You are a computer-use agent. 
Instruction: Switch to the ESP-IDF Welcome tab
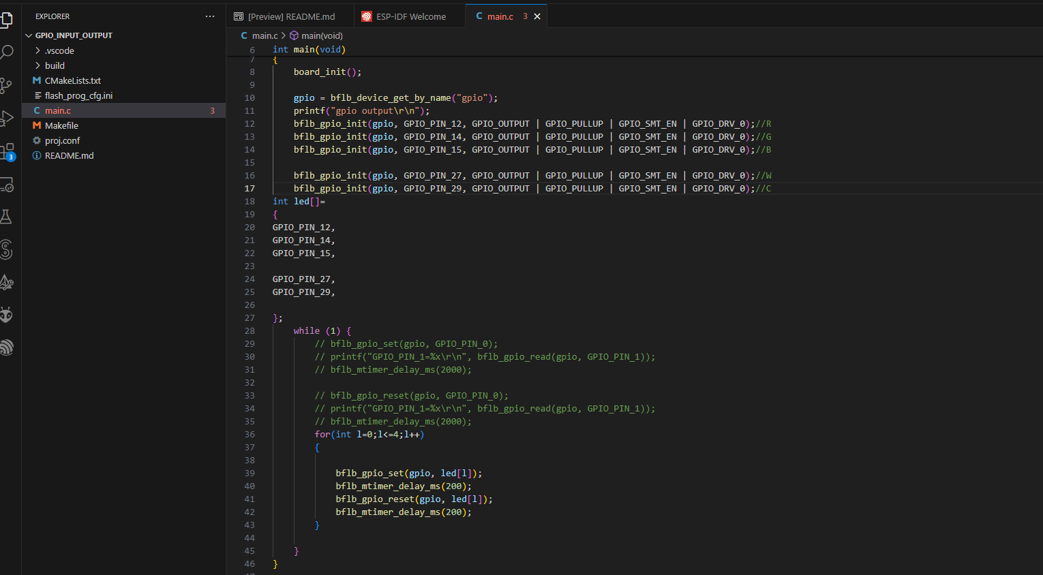point(410,16)
